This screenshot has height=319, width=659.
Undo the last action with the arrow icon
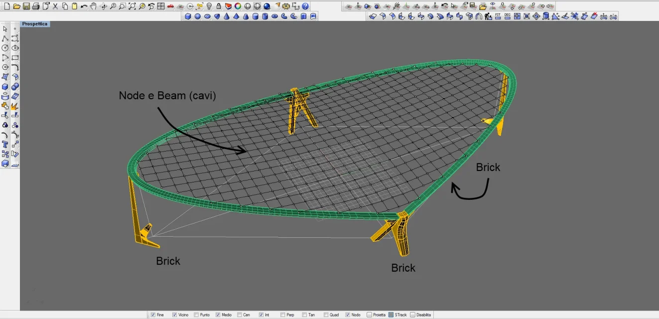coord(84,6)
